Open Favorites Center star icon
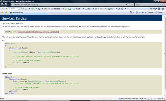The image size is (166, 101). pyautogui.click(x=2, y=12)
